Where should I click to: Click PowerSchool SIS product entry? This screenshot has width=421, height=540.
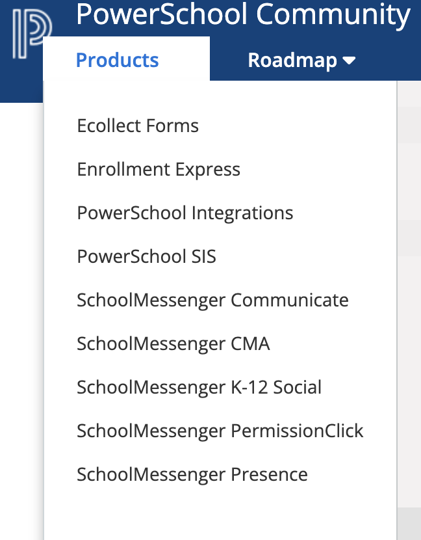click(x=146, y=256)
